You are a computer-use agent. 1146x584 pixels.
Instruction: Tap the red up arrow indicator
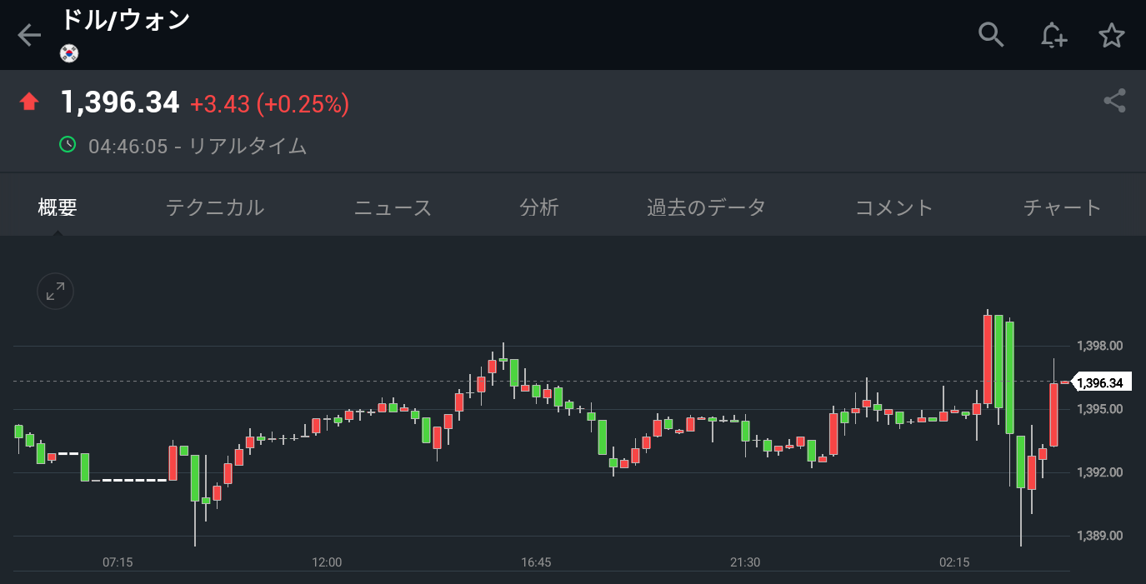pyautogui.click(x=29, y=102)
